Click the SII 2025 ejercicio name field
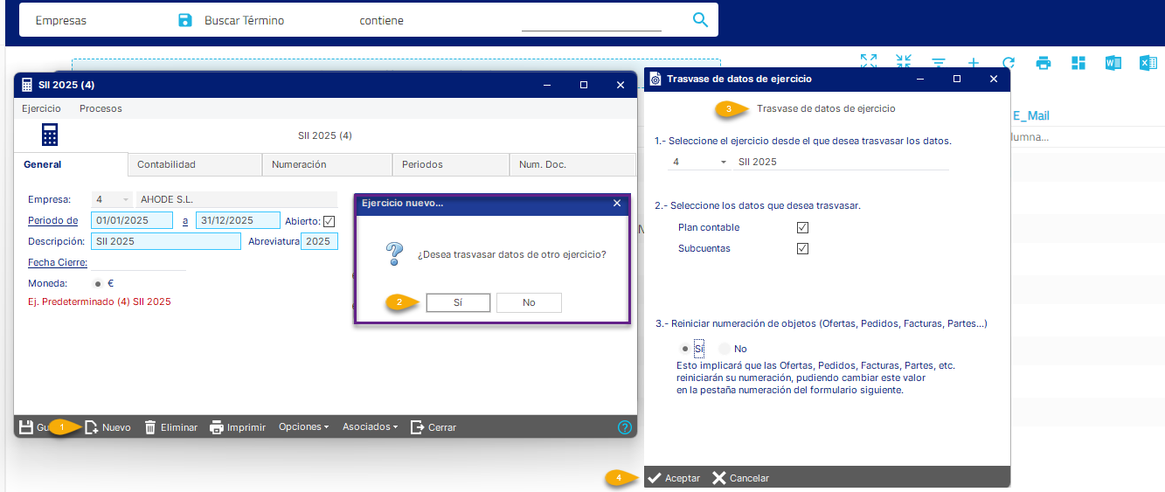The width and height of the screenshot is (1165, 492). point(842,162)
